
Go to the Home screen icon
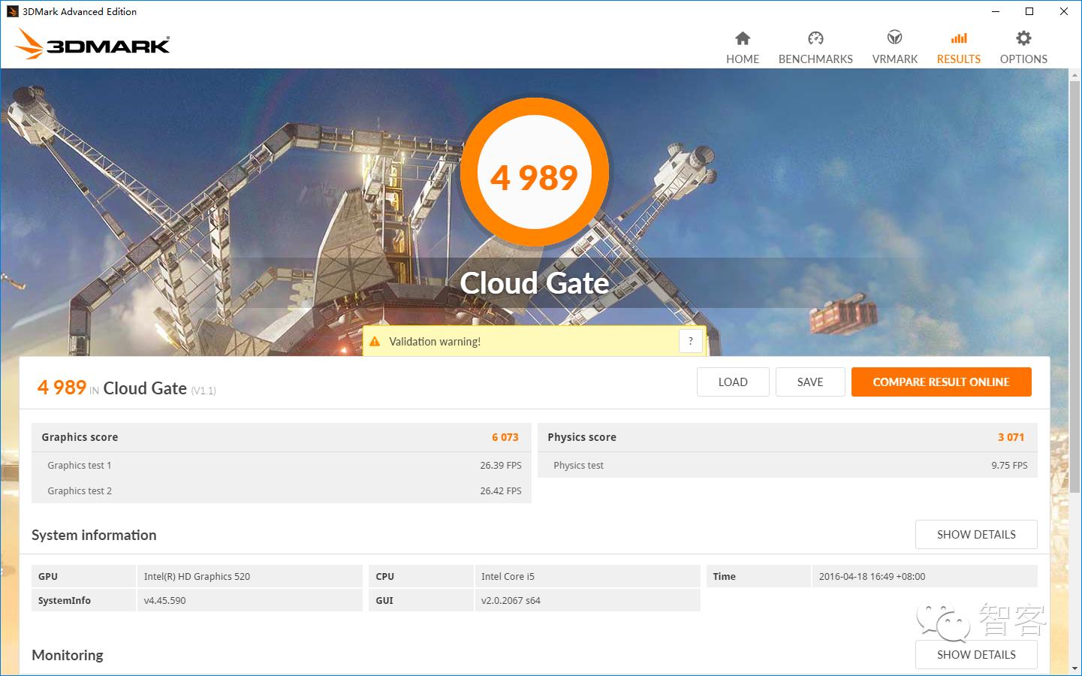(x=742, y=38)
